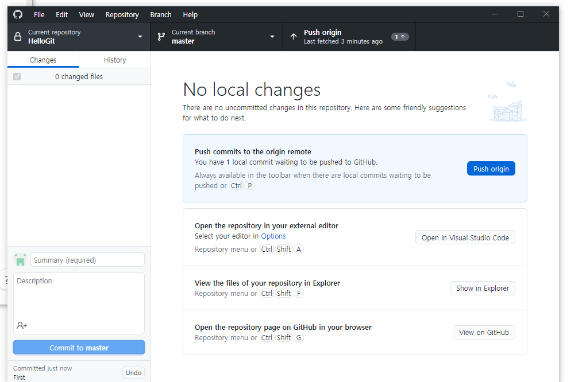Click the 1 commit ahead badge
The image size is (586, 382).
pyautogui.click(x=400, y=37)
